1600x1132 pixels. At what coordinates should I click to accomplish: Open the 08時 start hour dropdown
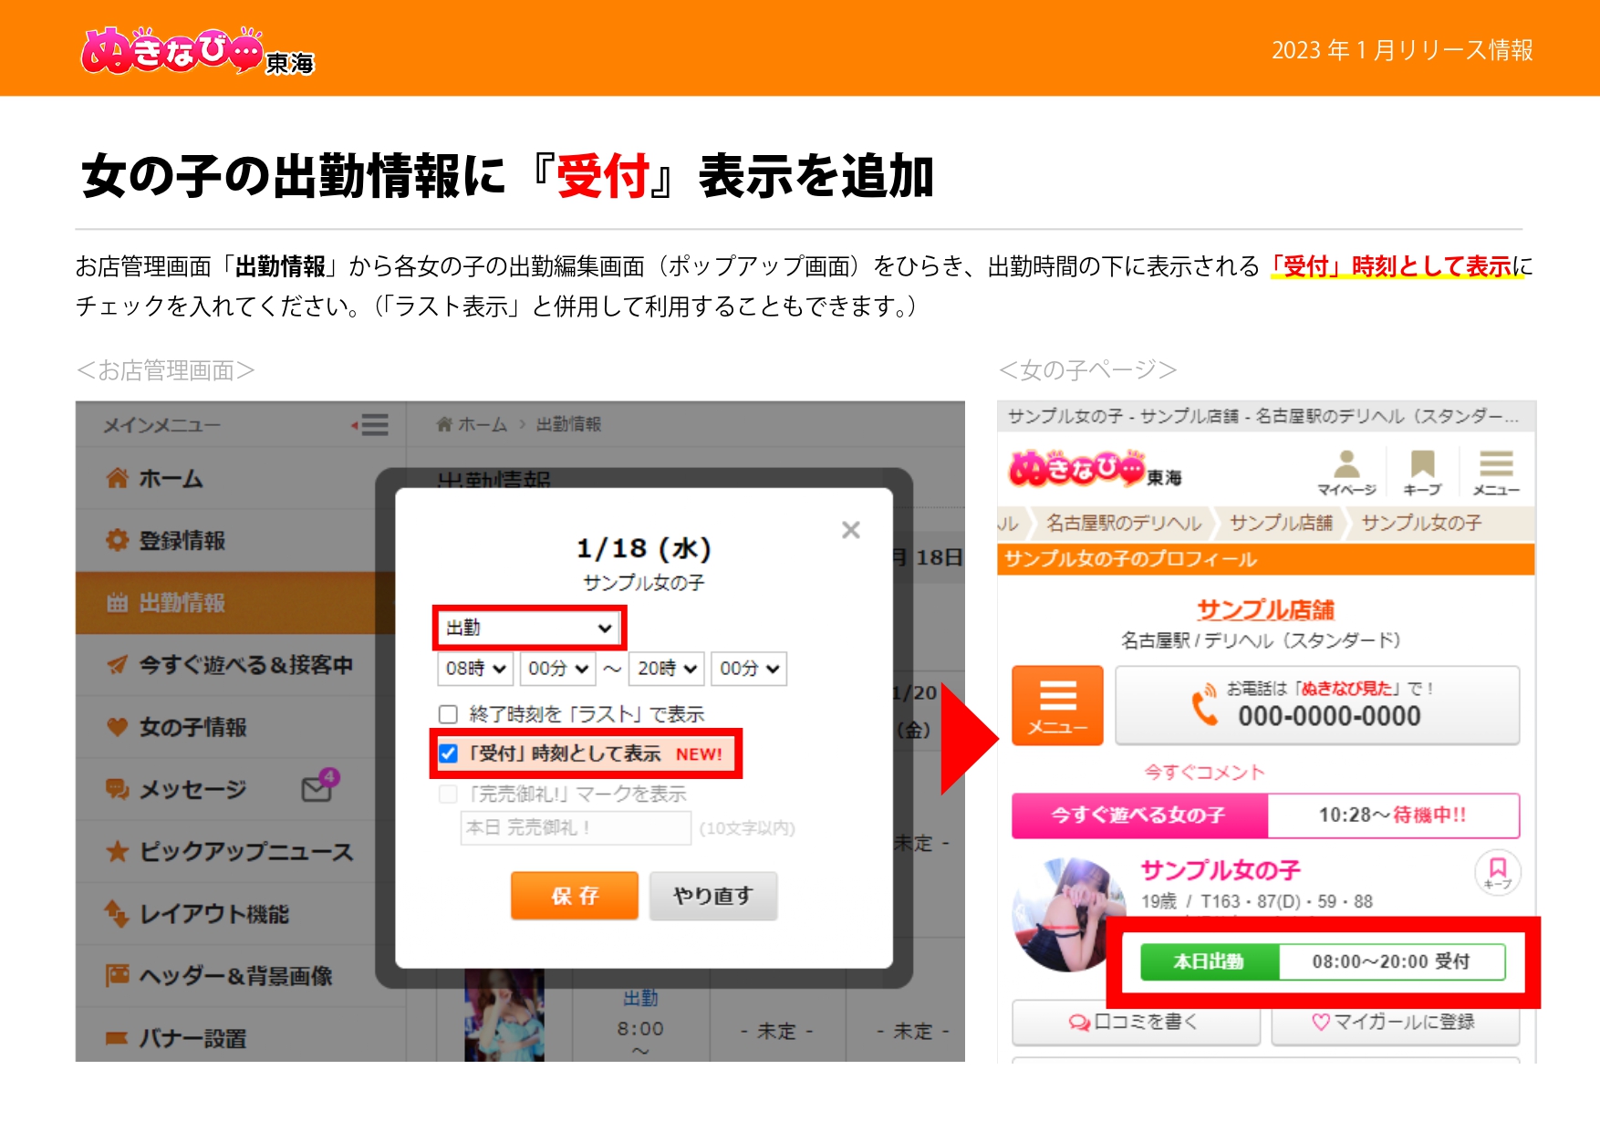[475, 669]
